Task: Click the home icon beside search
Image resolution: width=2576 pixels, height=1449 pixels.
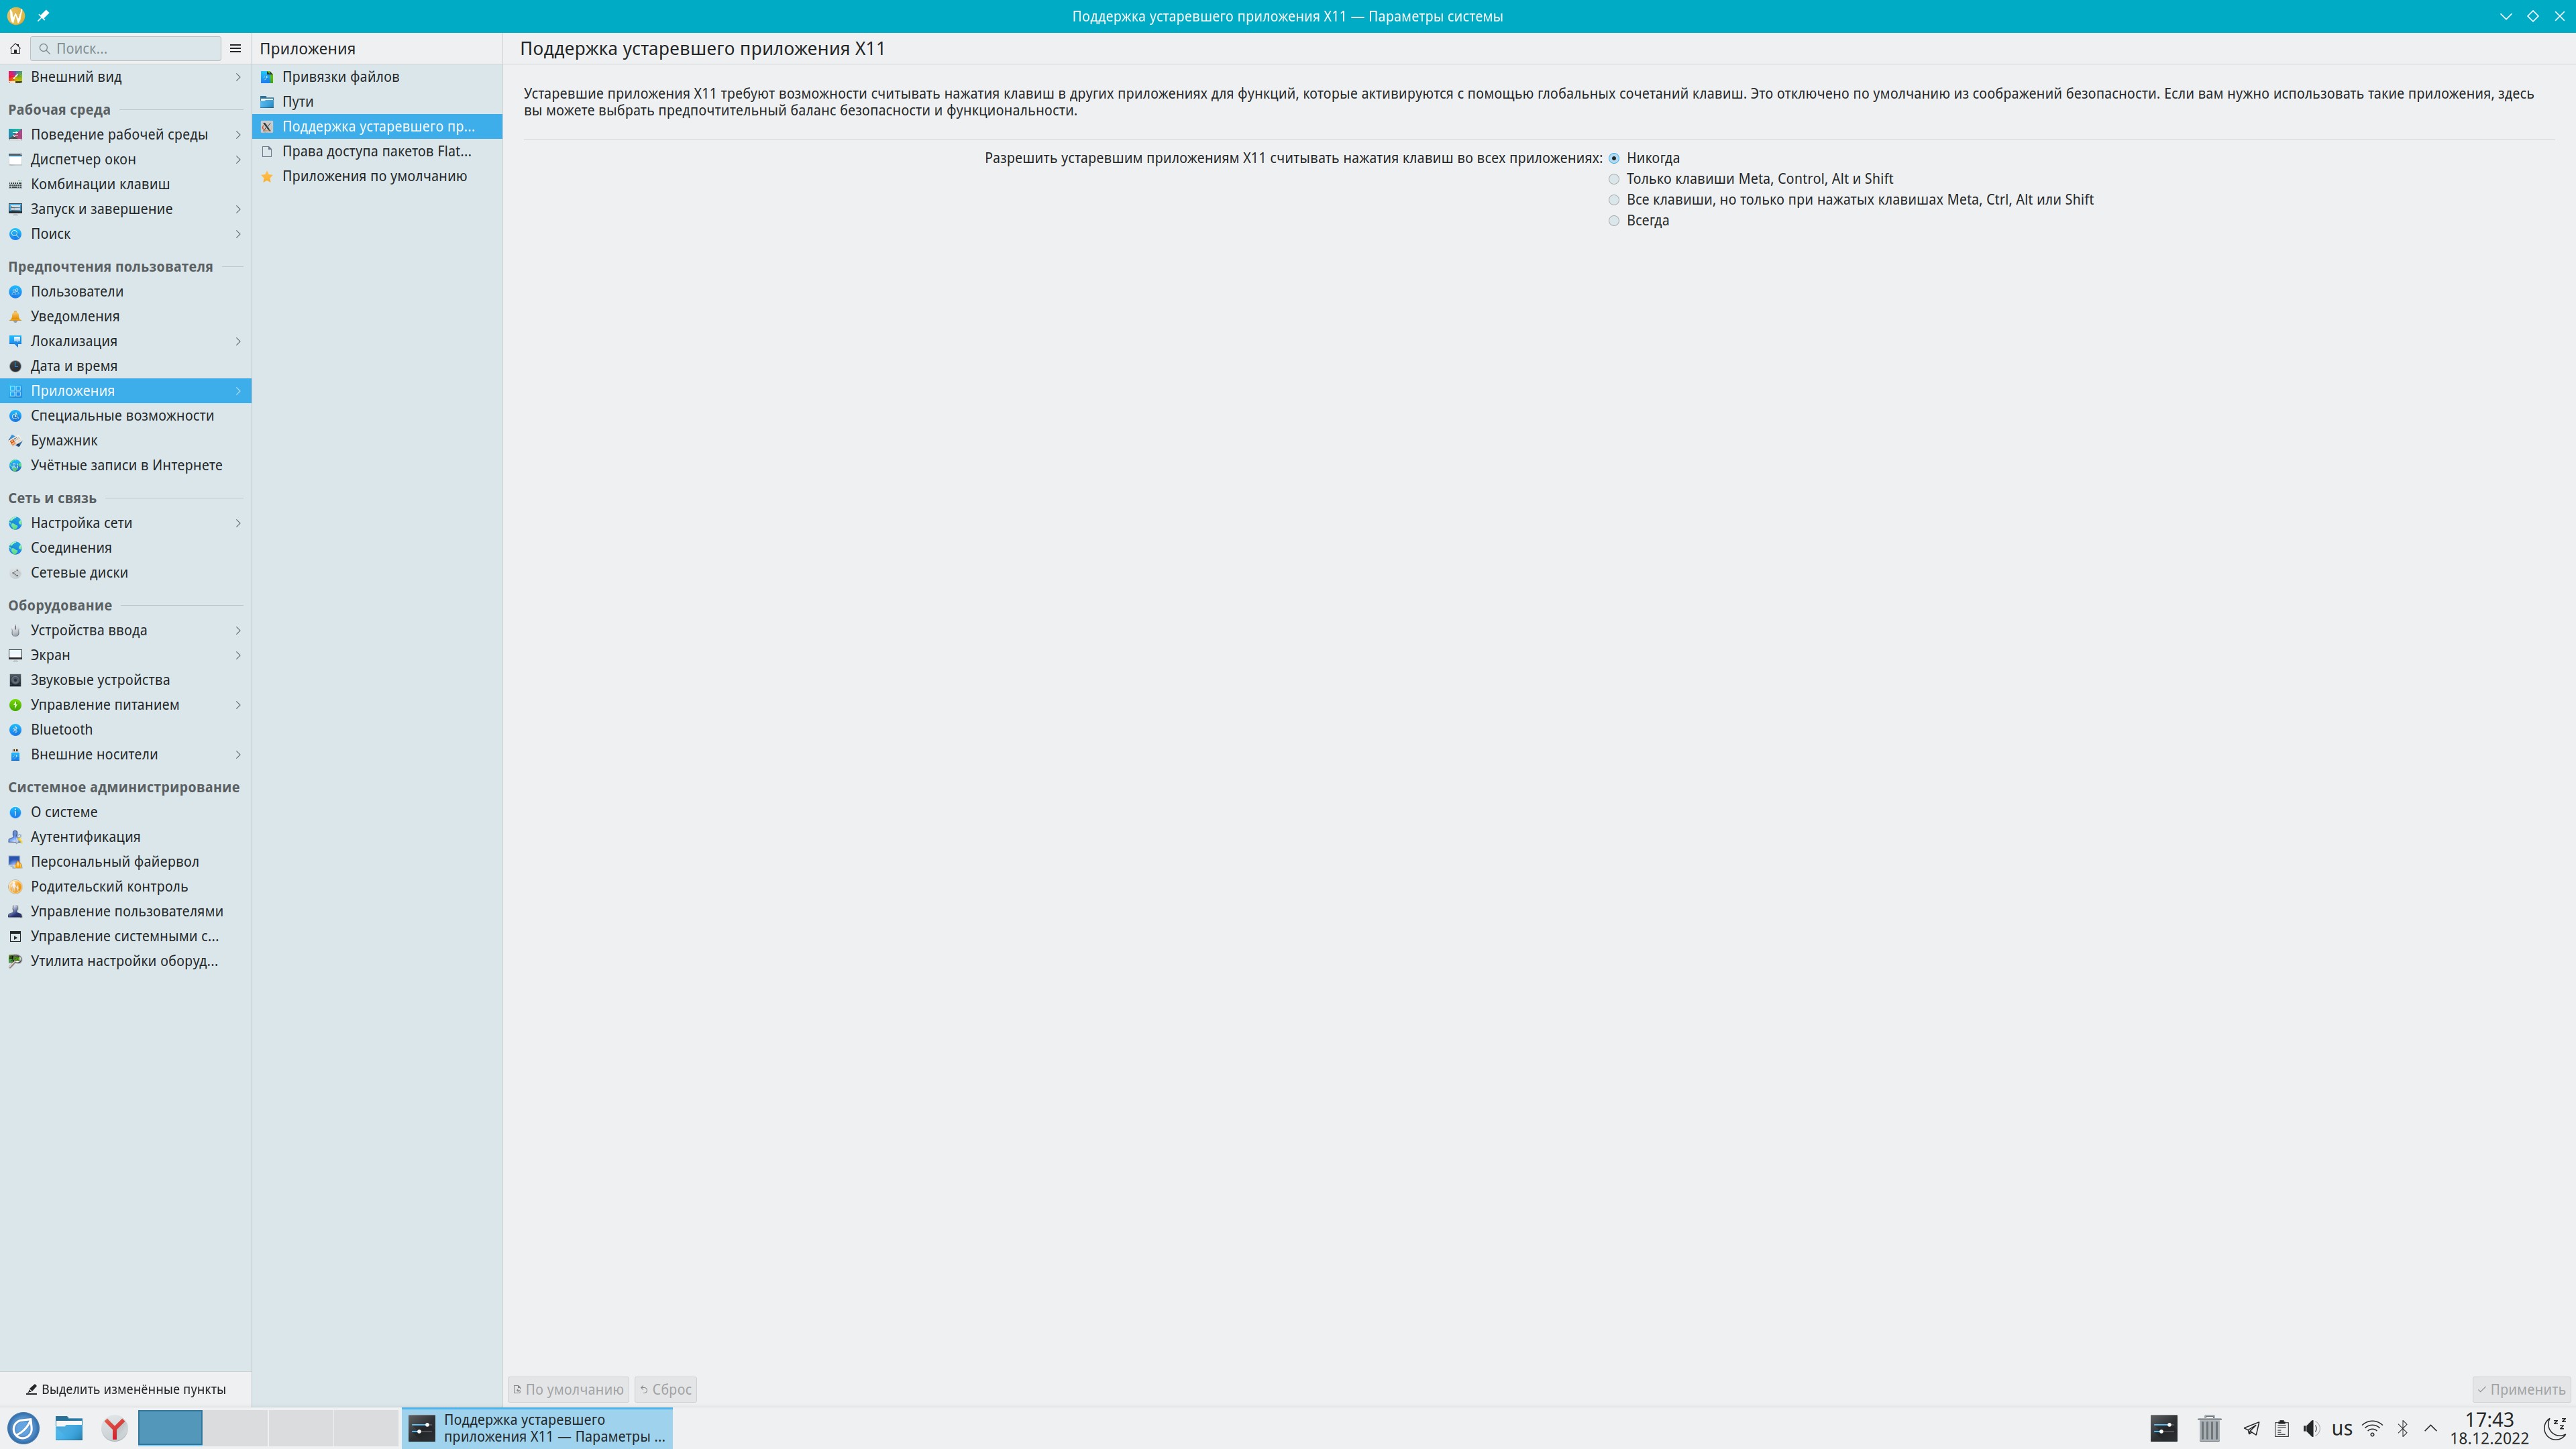Action: pyautogui.click(x=15, y=48)
